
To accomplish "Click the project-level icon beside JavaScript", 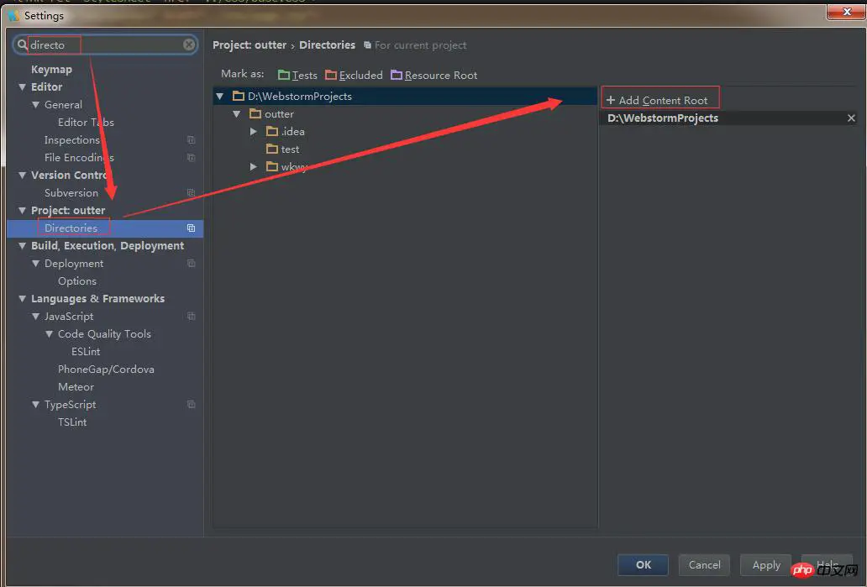I will pos(191,316).
